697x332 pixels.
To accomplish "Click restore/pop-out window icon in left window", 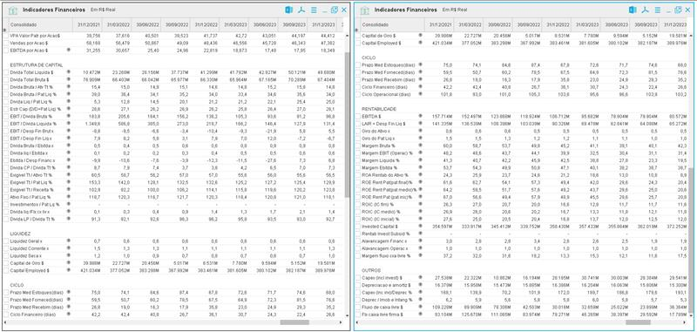I will point(335,10).
